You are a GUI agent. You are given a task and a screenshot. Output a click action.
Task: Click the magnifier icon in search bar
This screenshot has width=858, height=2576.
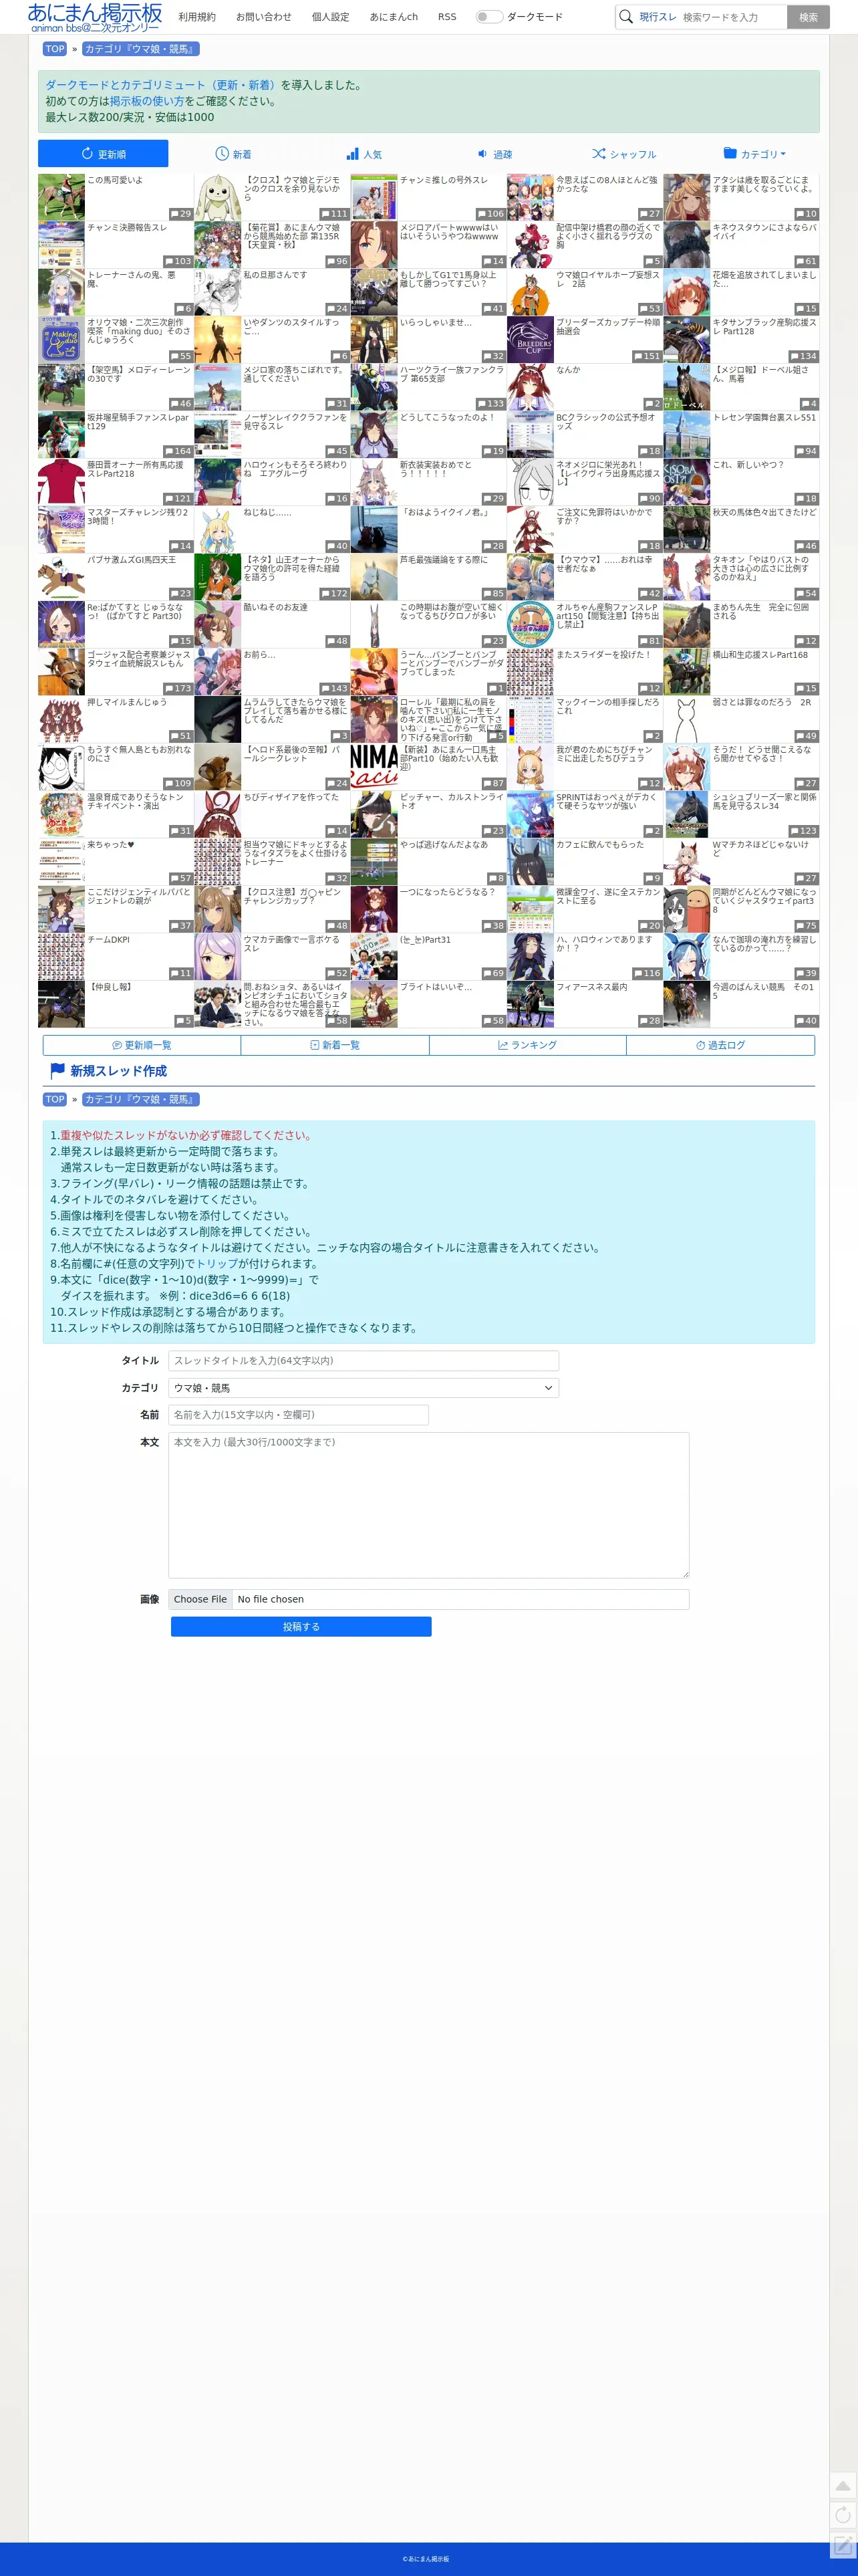626,17
